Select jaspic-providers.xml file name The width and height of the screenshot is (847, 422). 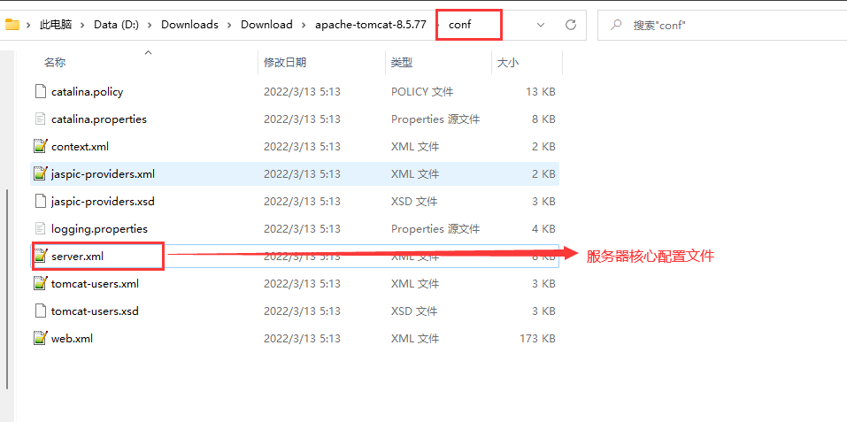click(x=104, y=173)
